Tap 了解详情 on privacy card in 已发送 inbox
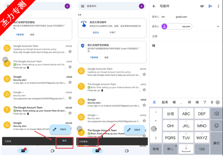Screen dimensions: 223x156 [x=20, y=35]
